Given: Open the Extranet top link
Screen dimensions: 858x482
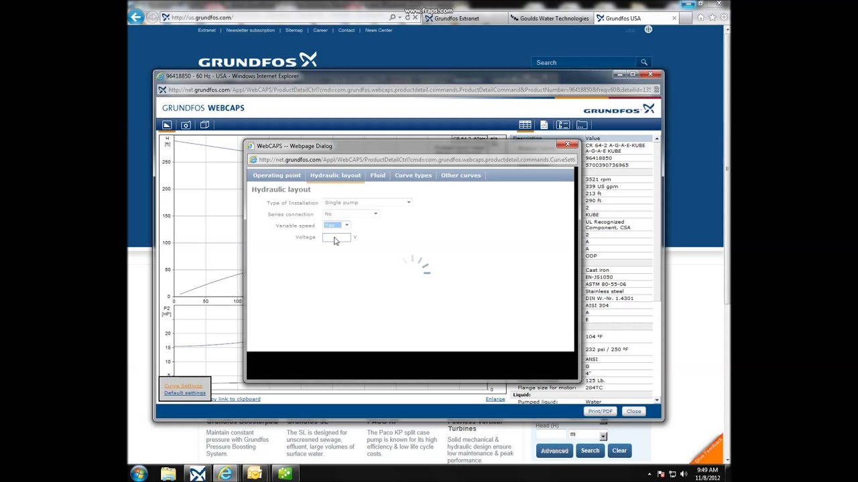Looking at the screenshot, I should (206, 30).
